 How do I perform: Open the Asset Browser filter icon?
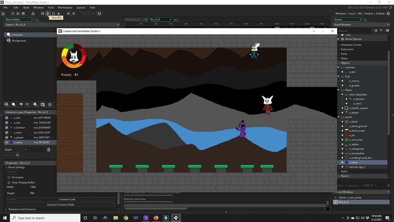(x=381, y=31)
